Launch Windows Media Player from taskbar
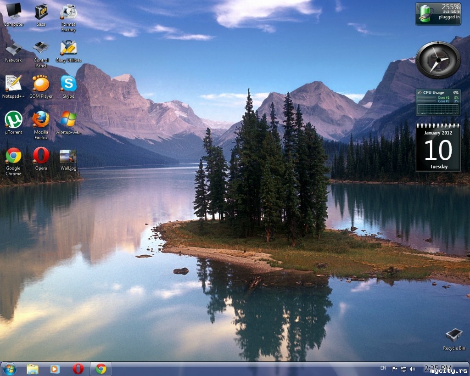Image resolution: width=470 pixels, height=376 pixels. [55, 369]
